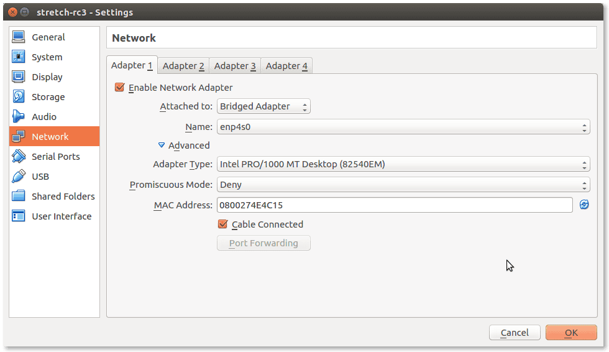
Task: Open the Adapter Type dropdown
Action: point(403,164)
